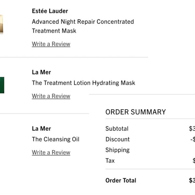Select the Order Total label

pos(121,180)
